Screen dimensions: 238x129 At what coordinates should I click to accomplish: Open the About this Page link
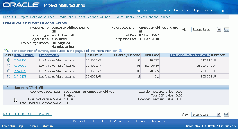click(x=12, y=126)
